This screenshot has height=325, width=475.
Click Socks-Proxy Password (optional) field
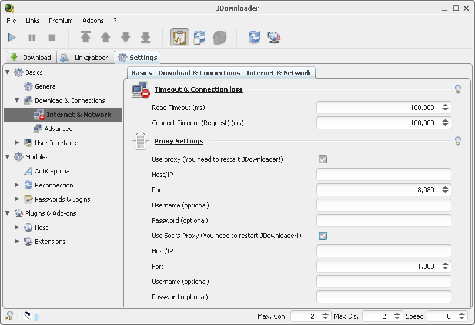(x=383, y=297)
